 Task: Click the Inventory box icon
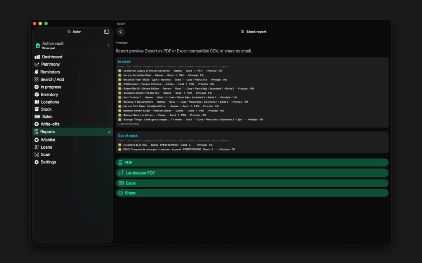coord(37,95)
